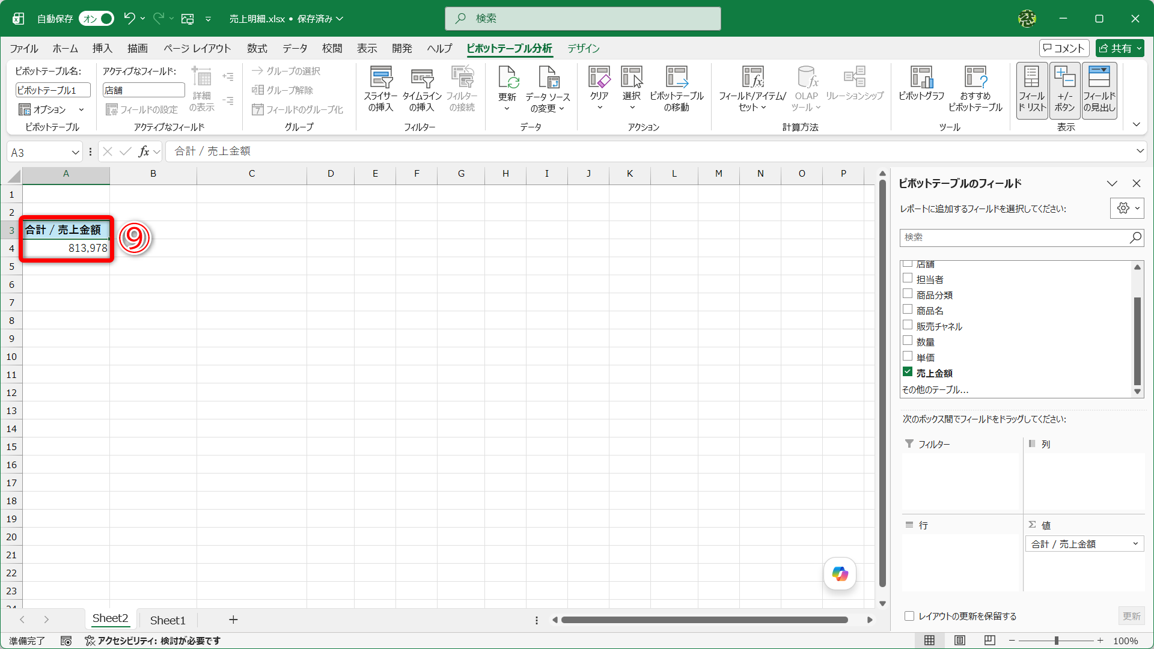Check the 商品名 field checkbox

coord(908,309)
